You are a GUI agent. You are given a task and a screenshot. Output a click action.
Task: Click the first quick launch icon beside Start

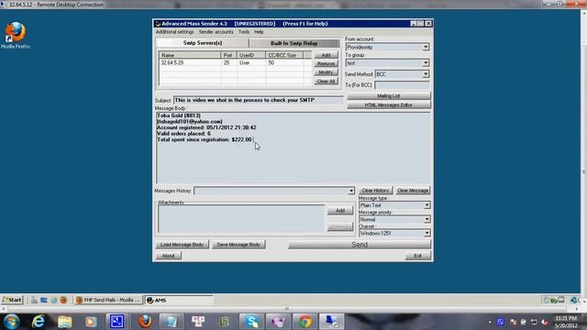click(34, 300)
